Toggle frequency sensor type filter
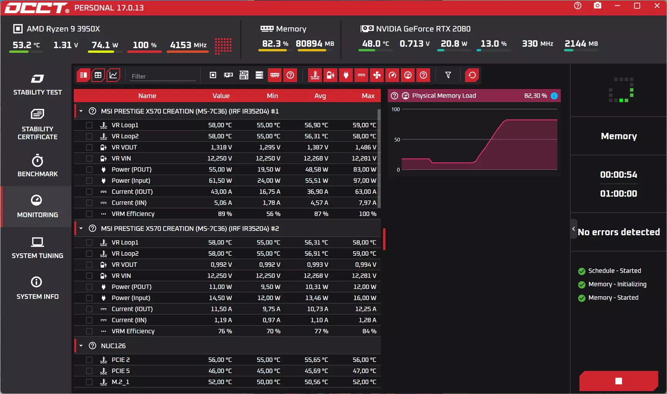 pos(392,75)
